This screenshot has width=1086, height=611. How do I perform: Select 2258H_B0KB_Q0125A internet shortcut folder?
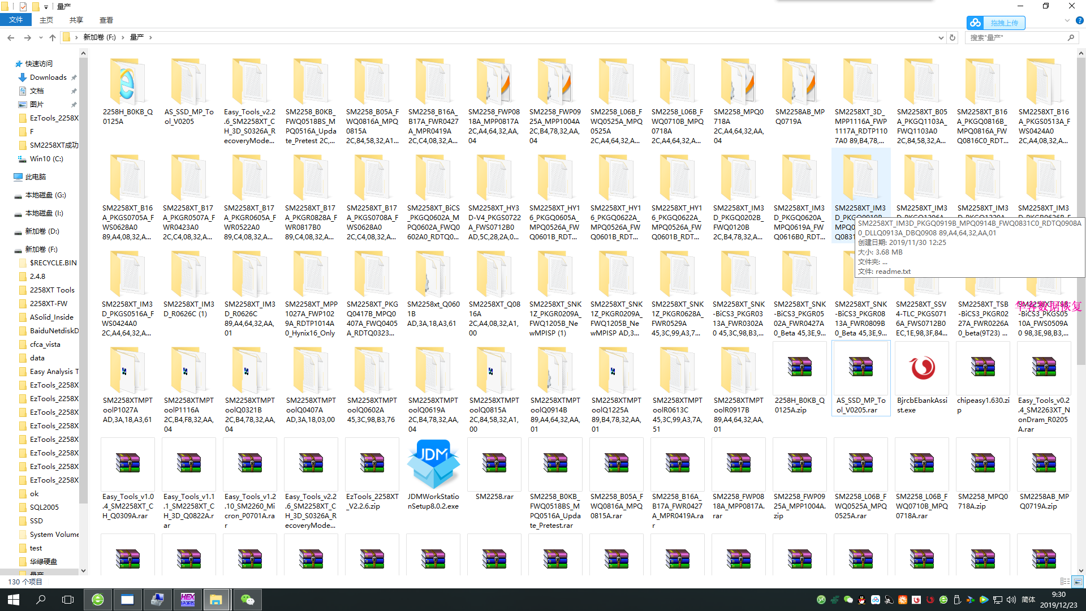(127, 82)
